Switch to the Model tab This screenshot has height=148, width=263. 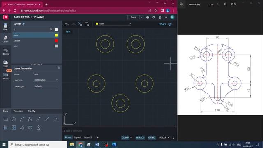pos(68,137)
